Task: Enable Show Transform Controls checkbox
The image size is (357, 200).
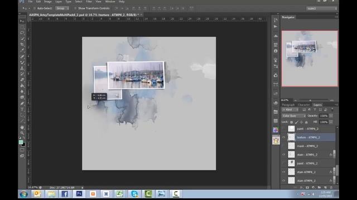Action: (x=75, y=8)
